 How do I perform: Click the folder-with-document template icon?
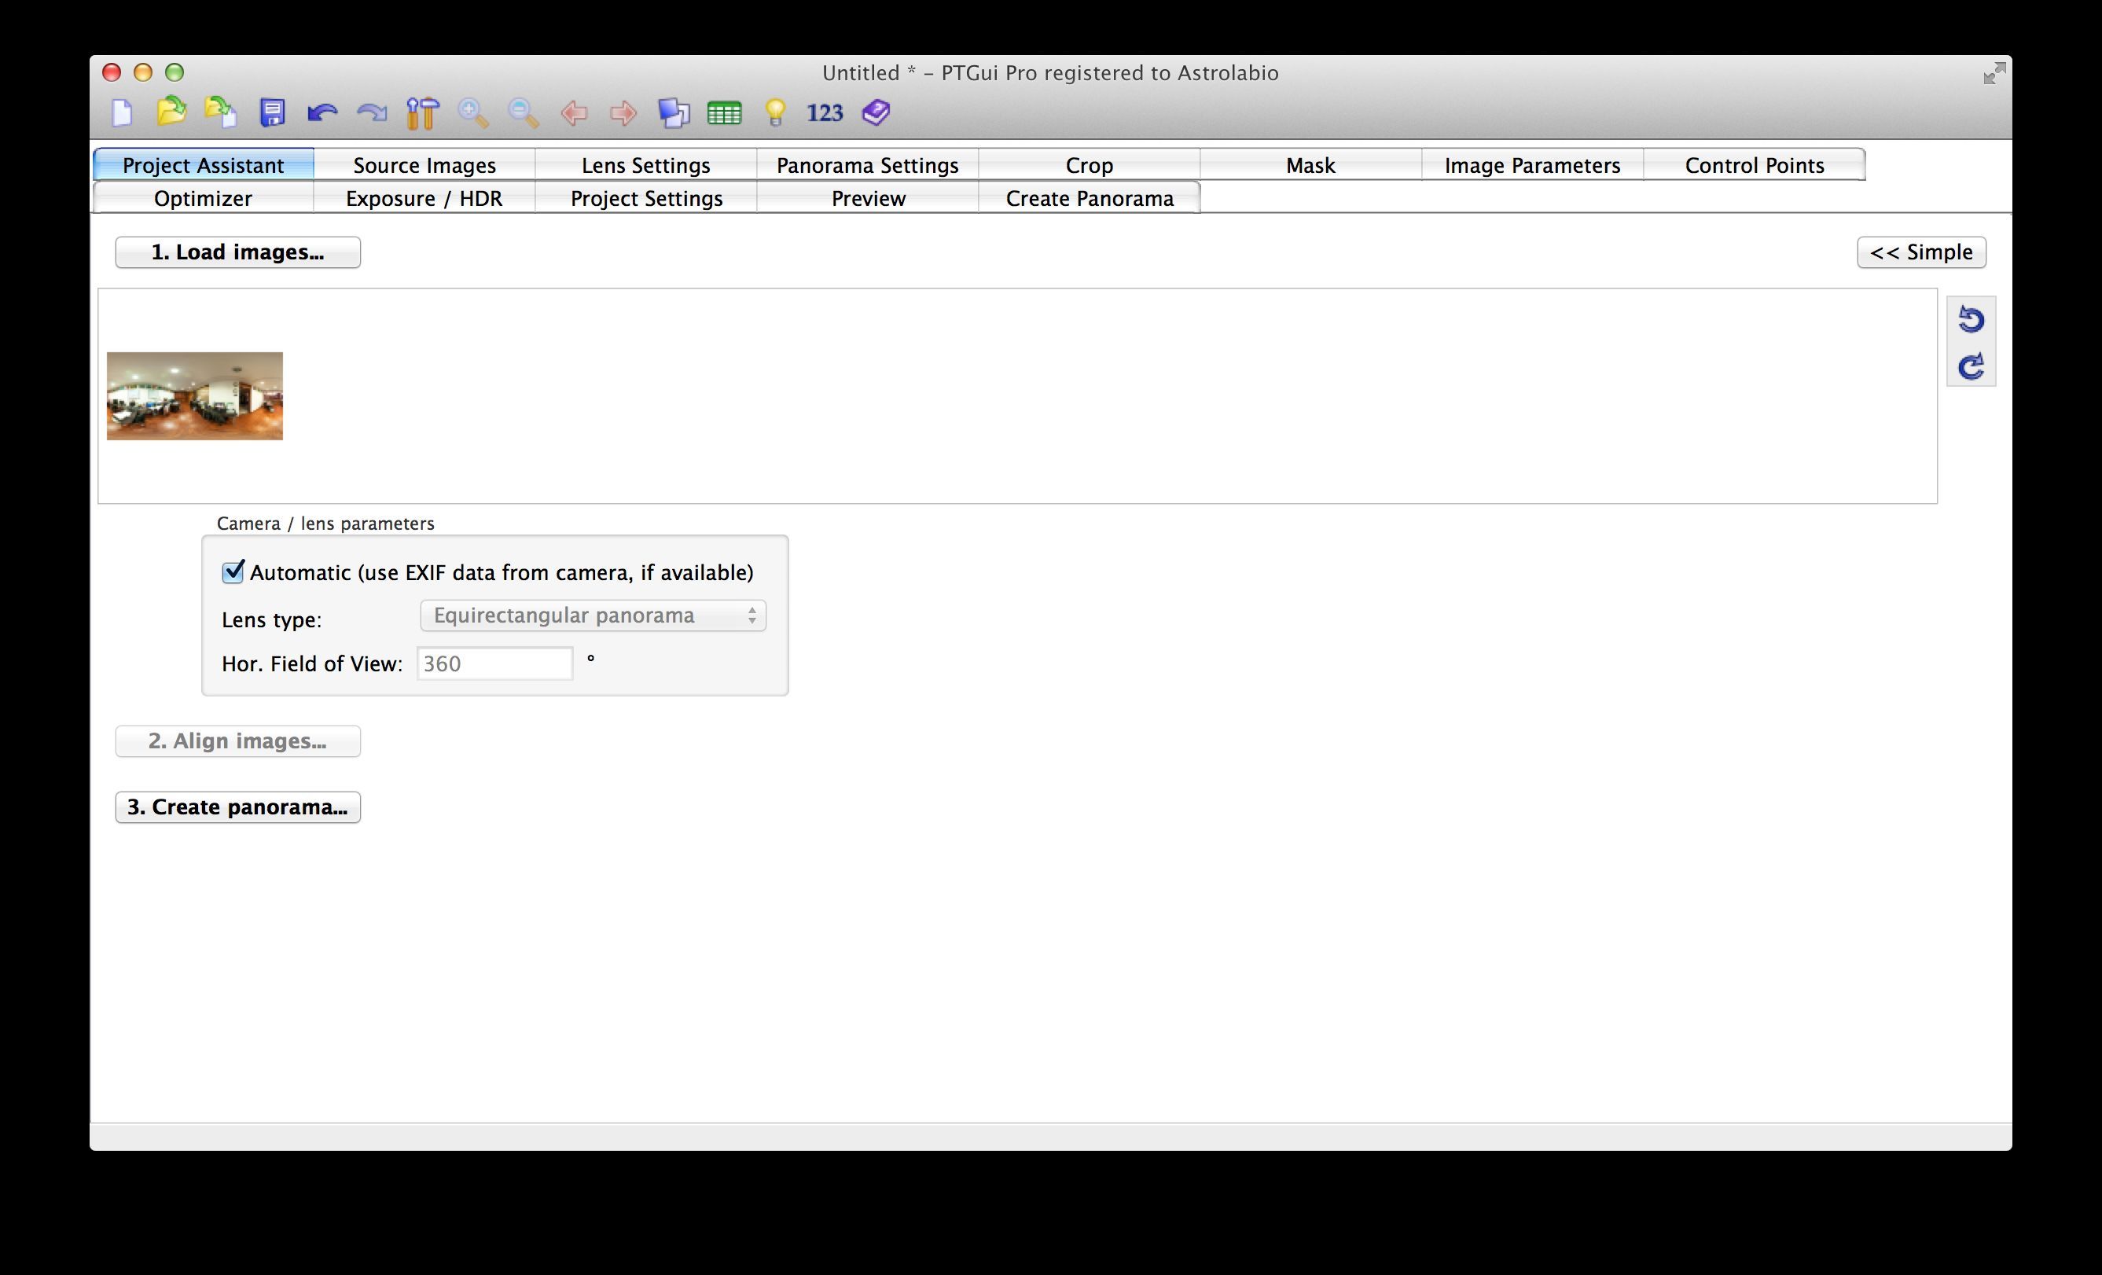click(x=222, y=112)
